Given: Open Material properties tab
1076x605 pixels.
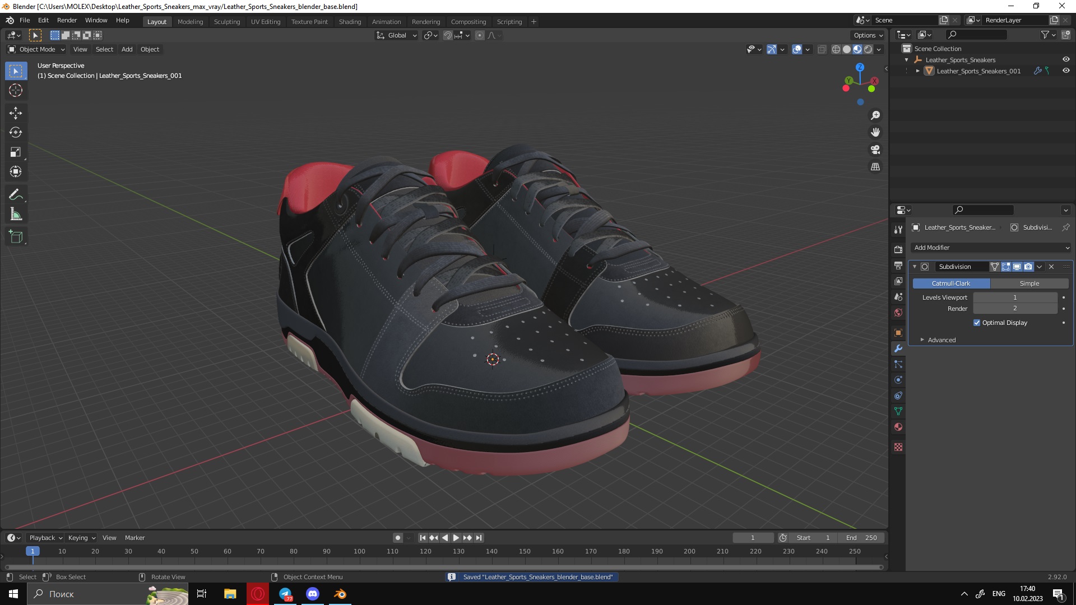Looking at the screenshot, I should [x=898, y=427].
